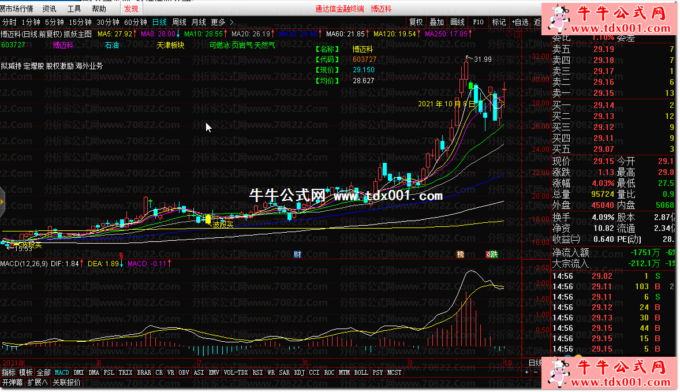The height and width of the screenshot is (392, 680).
Task: Select the BOLL indicator tab
Action: point(361,372)
